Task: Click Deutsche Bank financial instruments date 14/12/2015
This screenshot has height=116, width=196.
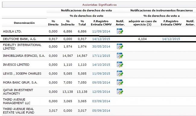Action: point(171,39)
